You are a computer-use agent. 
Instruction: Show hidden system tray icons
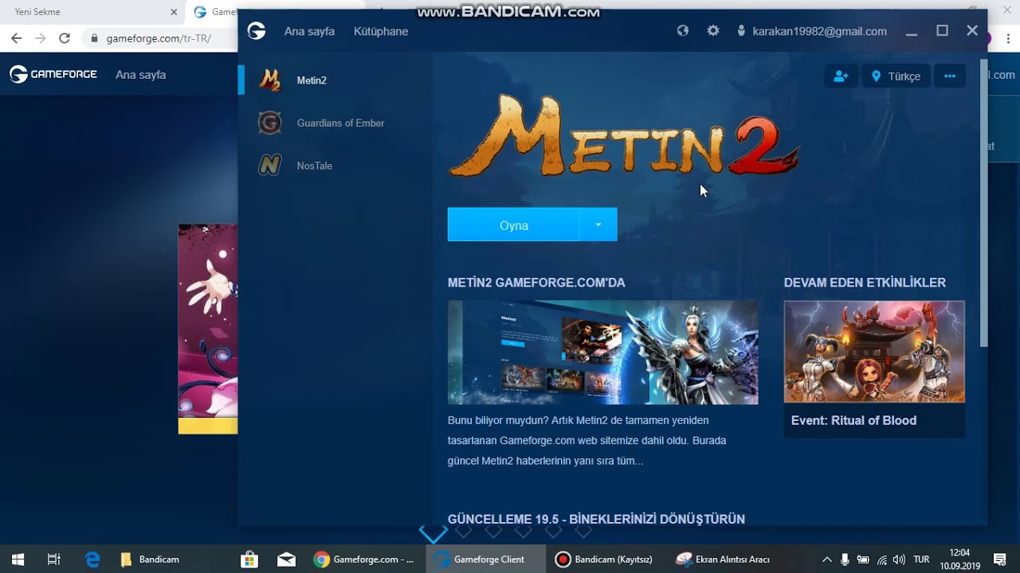click(x=826, y=559)
